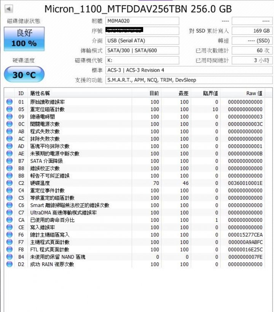The image size is (274, 312).
Task: Select the 重定位磁區計數 attribute row
Action: [134, 109]
